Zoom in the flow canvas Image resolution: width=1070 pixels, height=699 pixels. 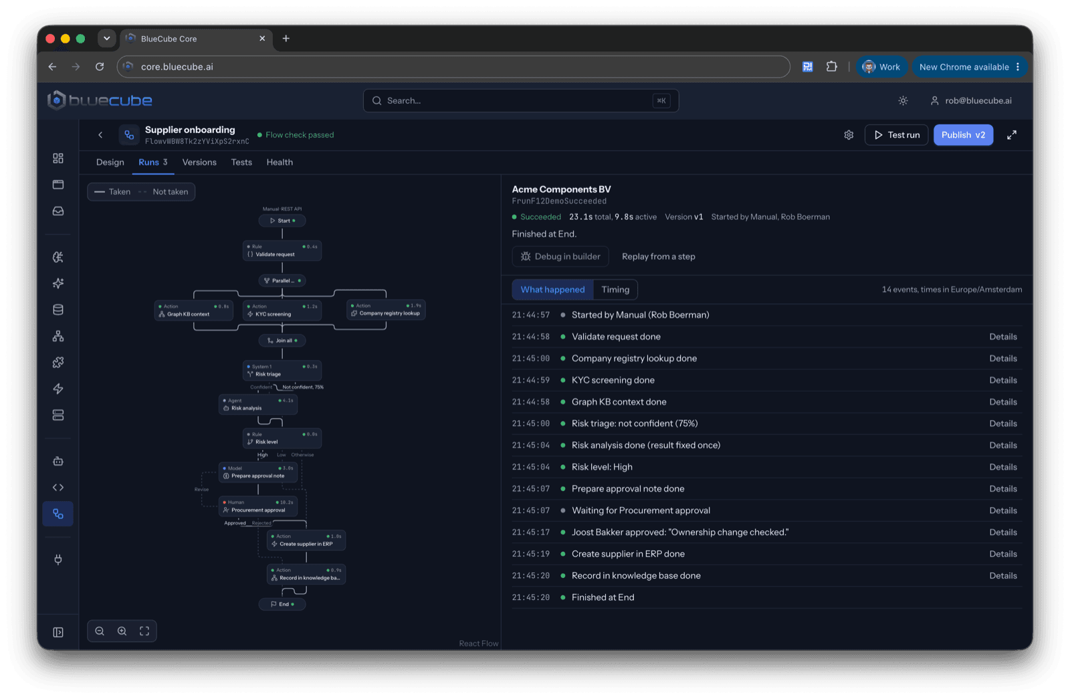(x=122, y=631)
